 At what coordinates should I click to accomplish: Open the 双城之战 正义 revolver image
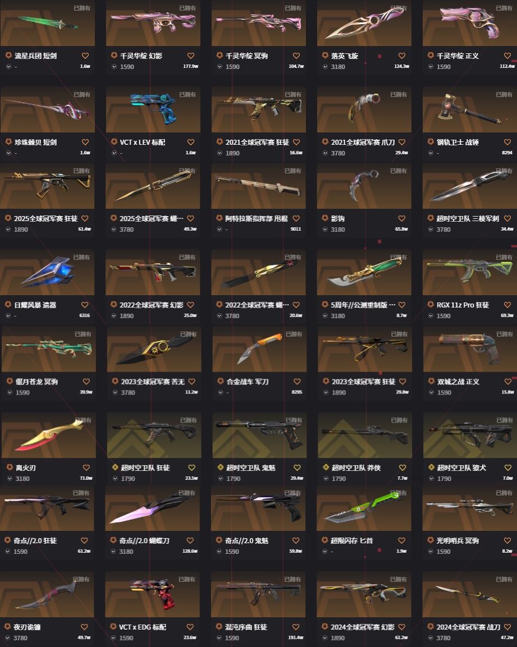[470, 349]
